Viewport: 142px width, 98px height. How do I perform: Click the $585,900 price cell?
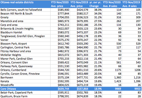click(x=60, y=10)
